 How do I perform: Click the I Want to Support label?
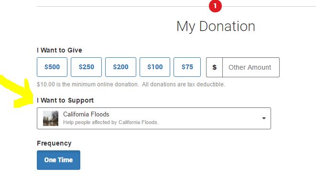click(x=65, y=100)
